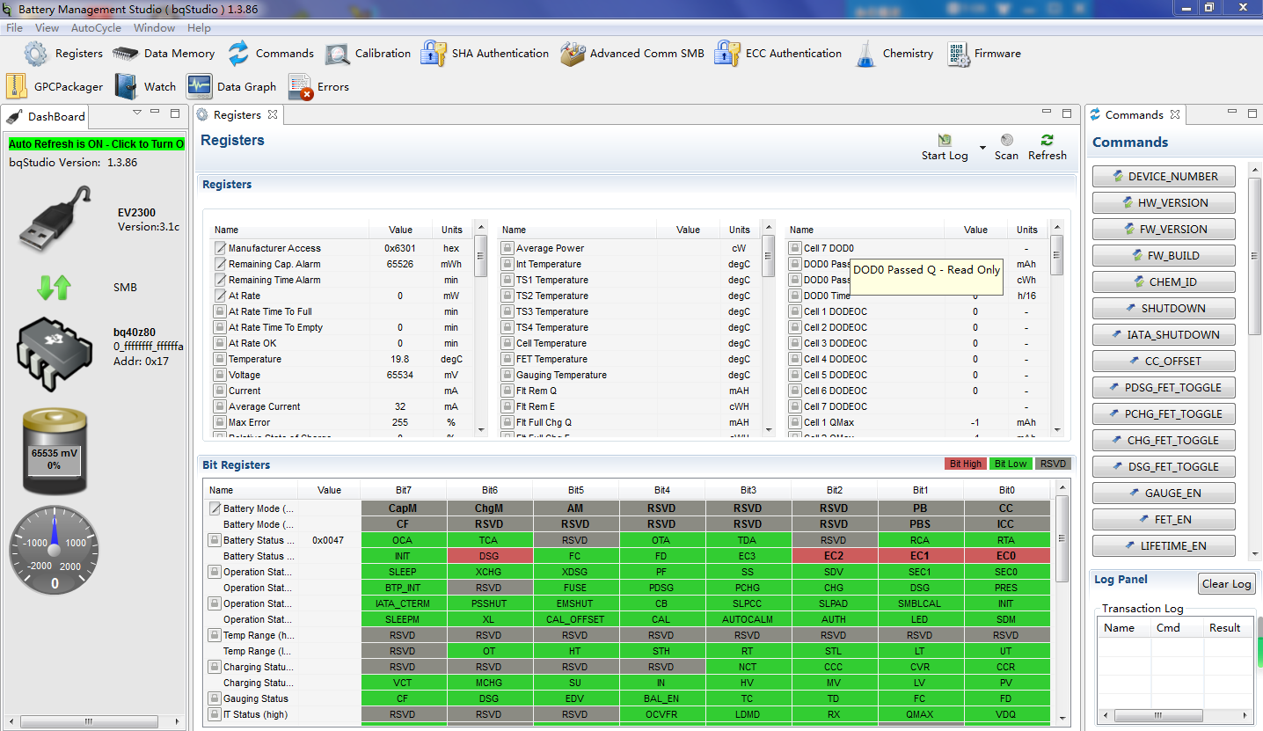Click the pencil icon beside Manufacturer Access

pos(220,248)
